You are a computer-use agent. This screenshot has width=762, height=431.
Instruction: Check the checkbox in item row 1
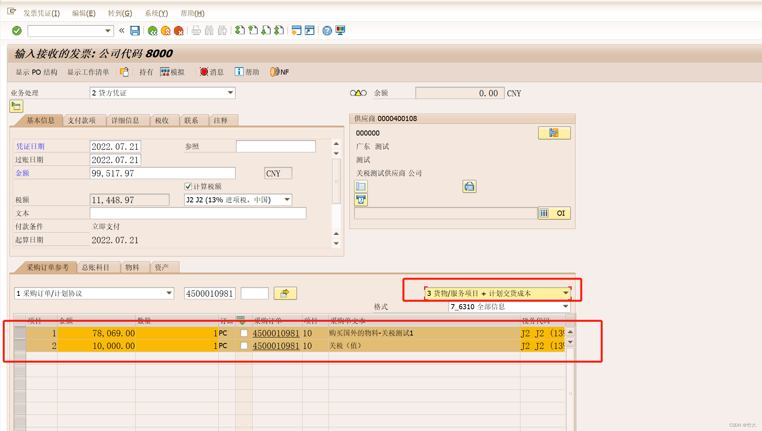[x=244, y=333]
